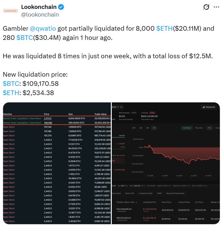The height and width of the screenshot is (226, 222).
Task: Open the @lookonchain handle
Action: pyautogui.click(x=40, y=14)
